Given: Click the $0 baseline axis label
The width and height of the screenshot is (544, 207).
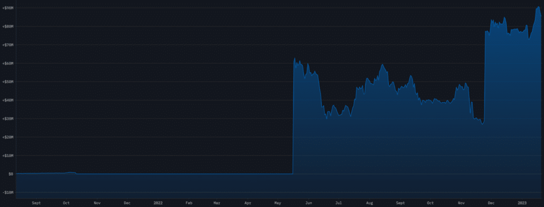Looking at the screenshot, I should [11, 174].
